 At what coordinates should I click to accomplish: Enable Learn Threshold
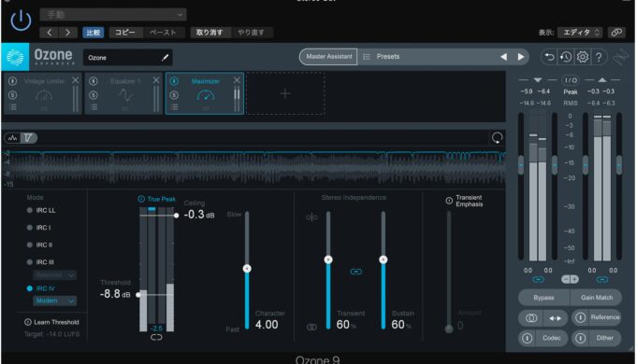tap(51, 322)
